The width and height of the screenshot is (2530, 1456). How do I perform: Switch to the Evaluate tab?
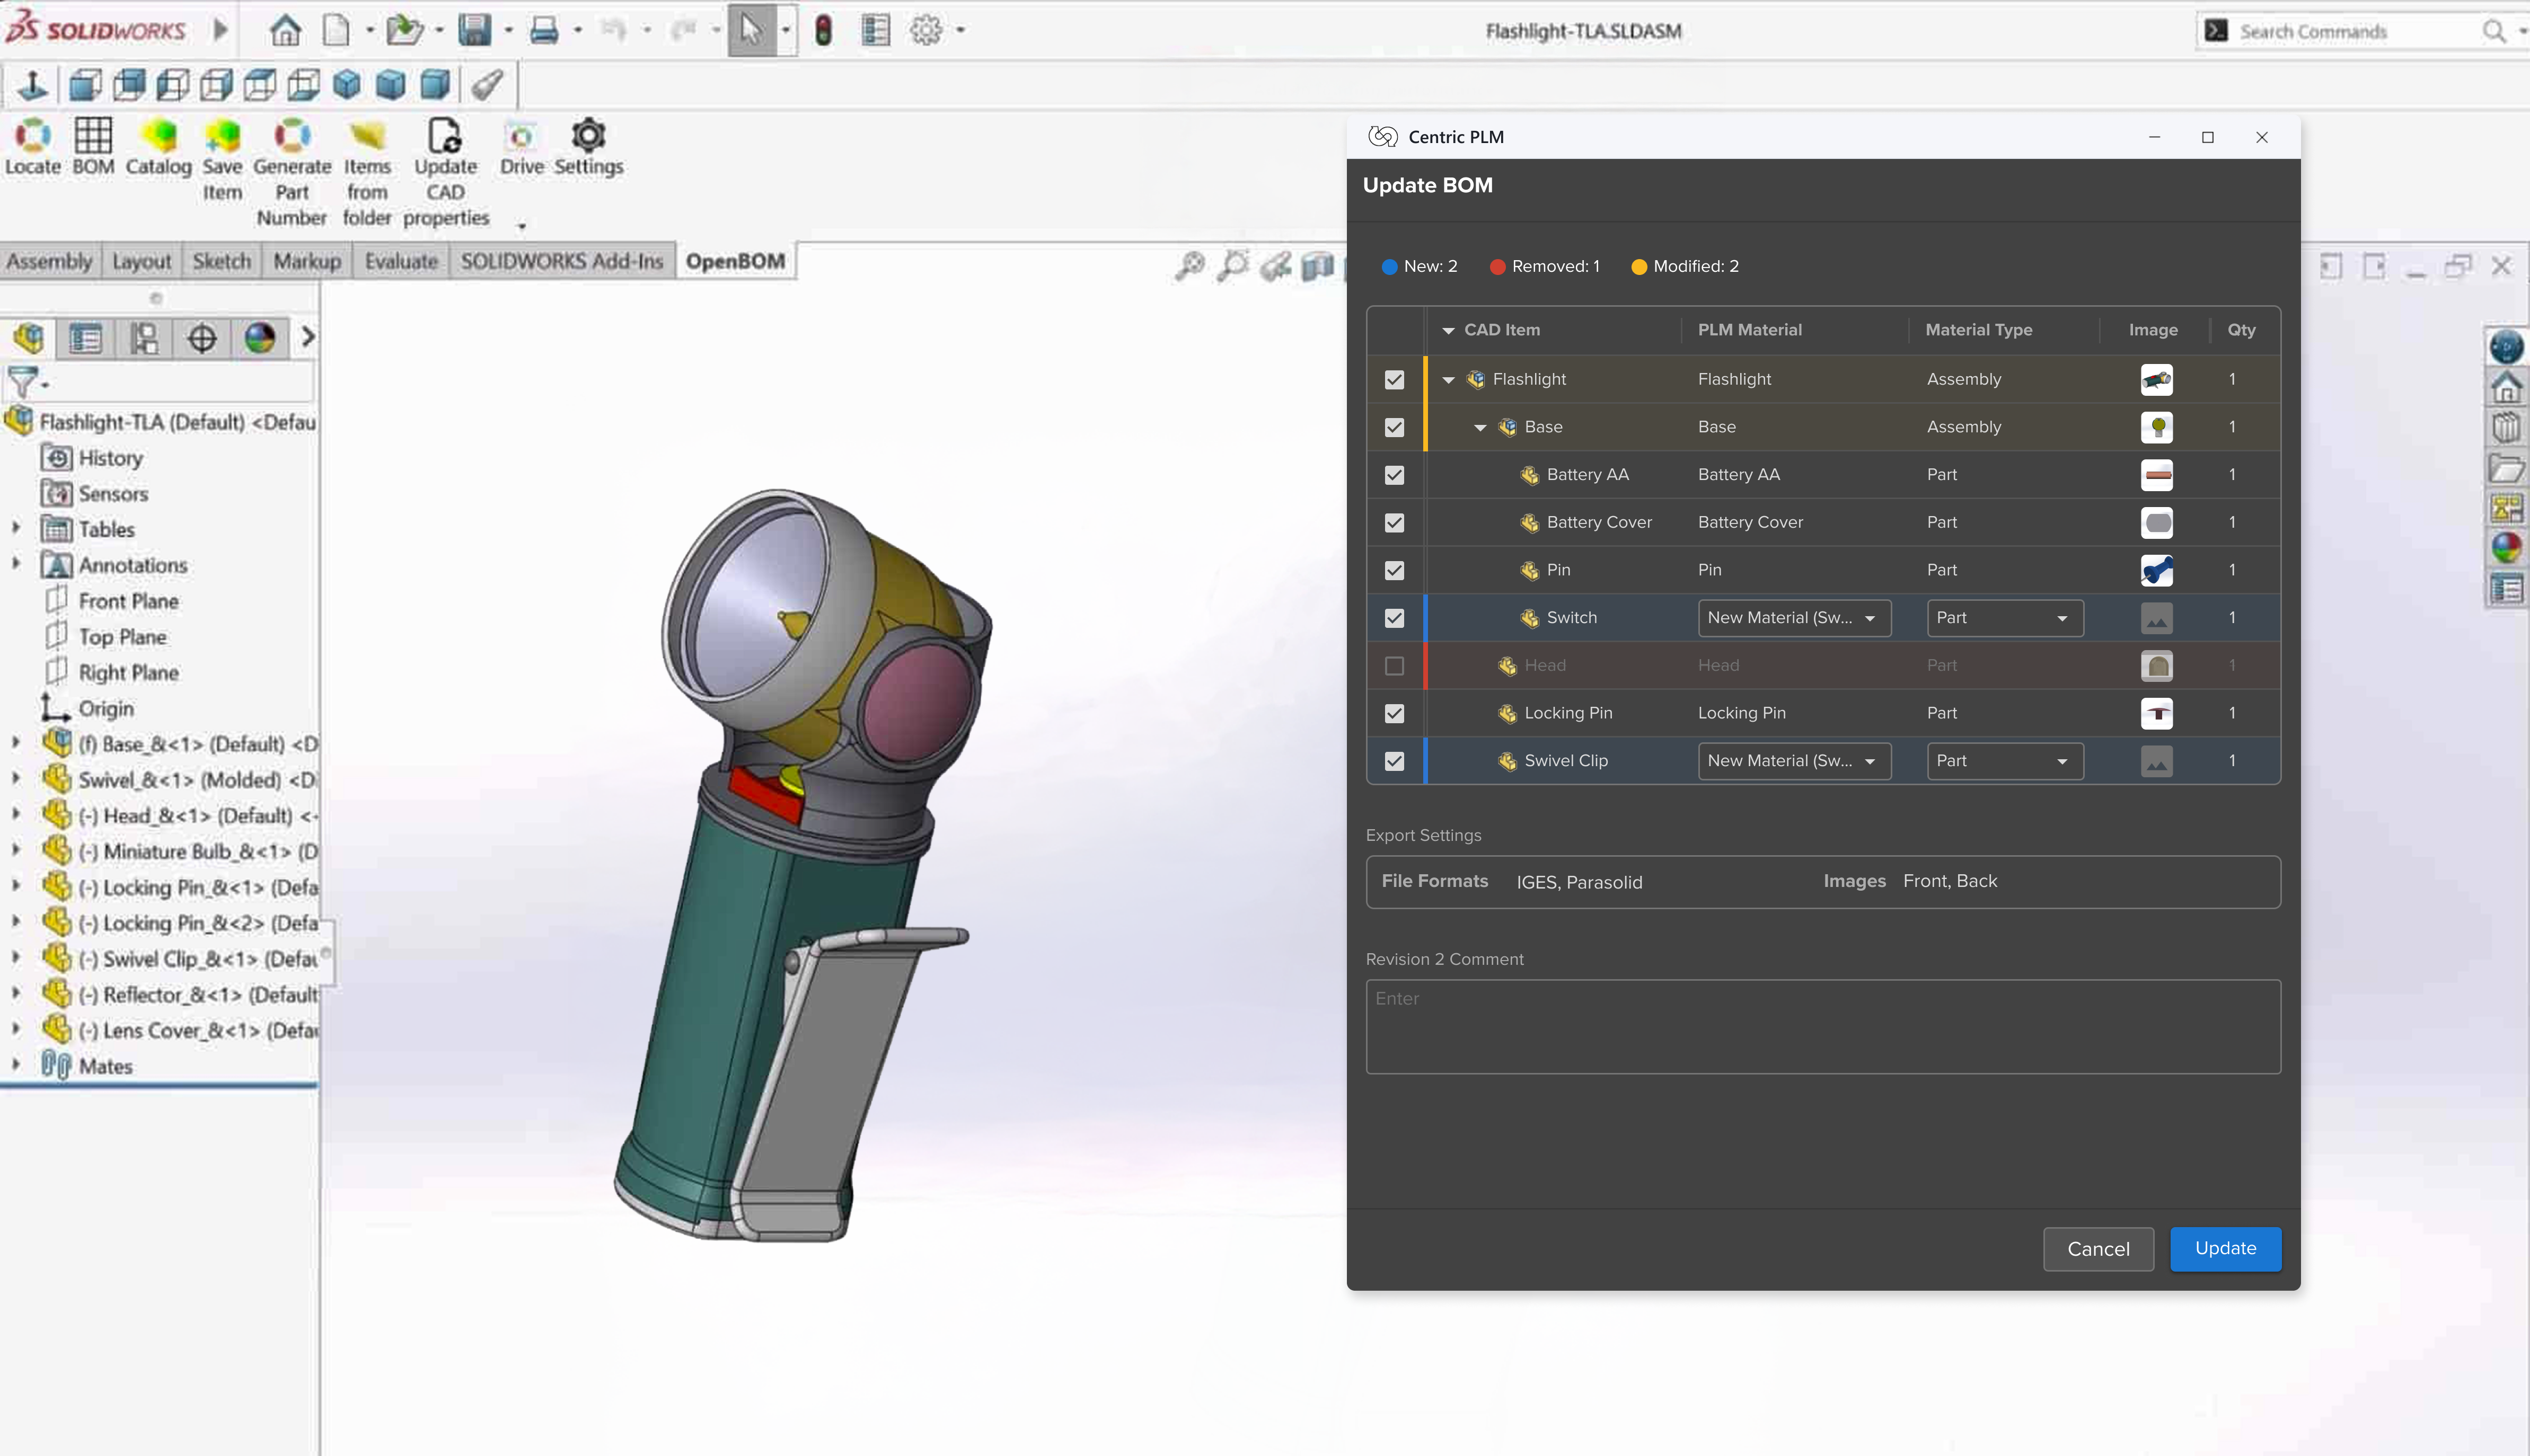400,261
